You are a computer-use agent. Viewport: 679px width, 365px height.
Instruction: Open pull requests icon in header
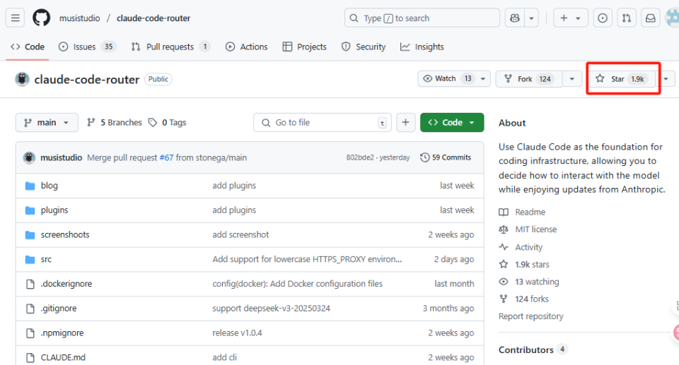pos(626,18)
